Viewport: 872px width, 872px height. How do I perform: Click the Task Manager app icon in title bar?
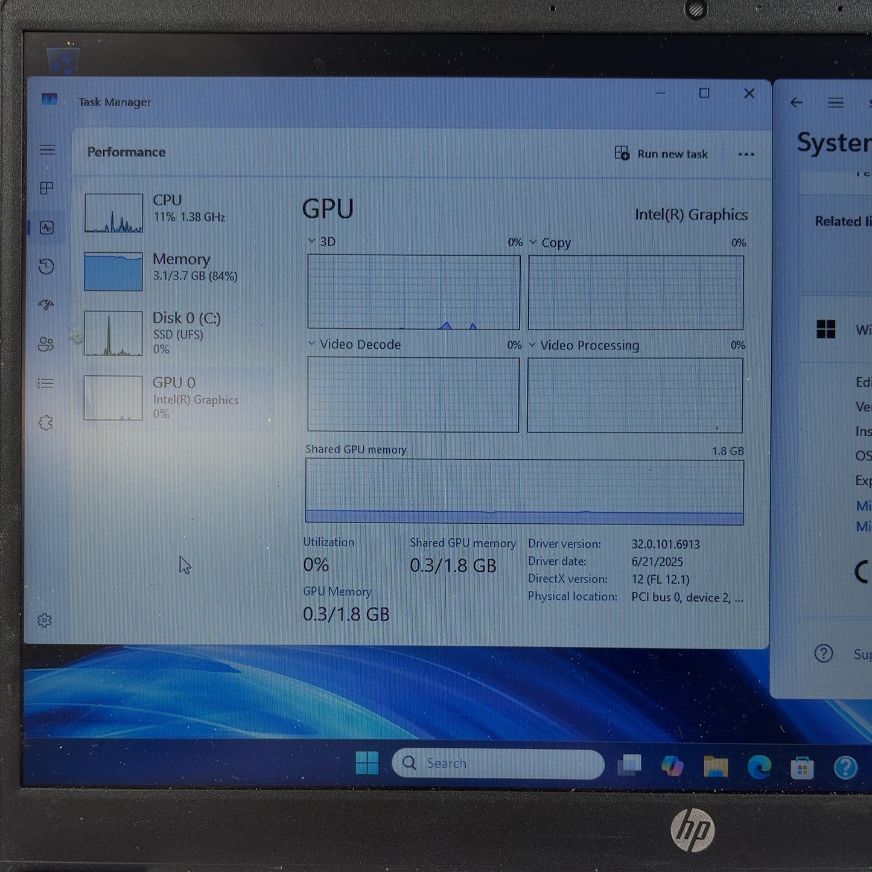click(49, 99)
